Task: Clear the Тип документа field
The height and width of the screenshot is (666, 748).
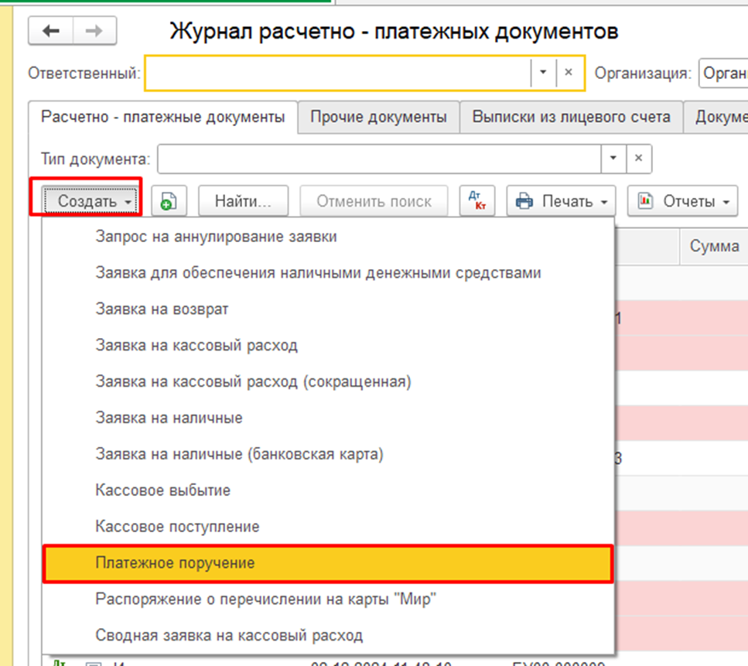Action: pyautogui.click(x=638, y=159)
